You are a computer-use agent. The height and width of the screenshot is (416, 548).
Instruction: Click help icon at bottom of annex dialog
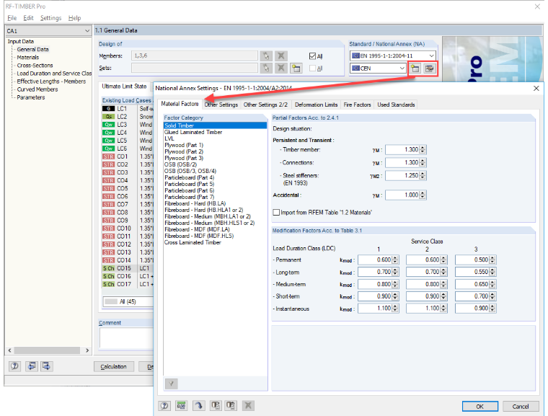164,405
